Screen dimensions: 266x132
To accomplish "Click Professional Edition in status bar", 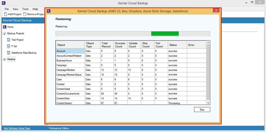I will click(59, 129).
